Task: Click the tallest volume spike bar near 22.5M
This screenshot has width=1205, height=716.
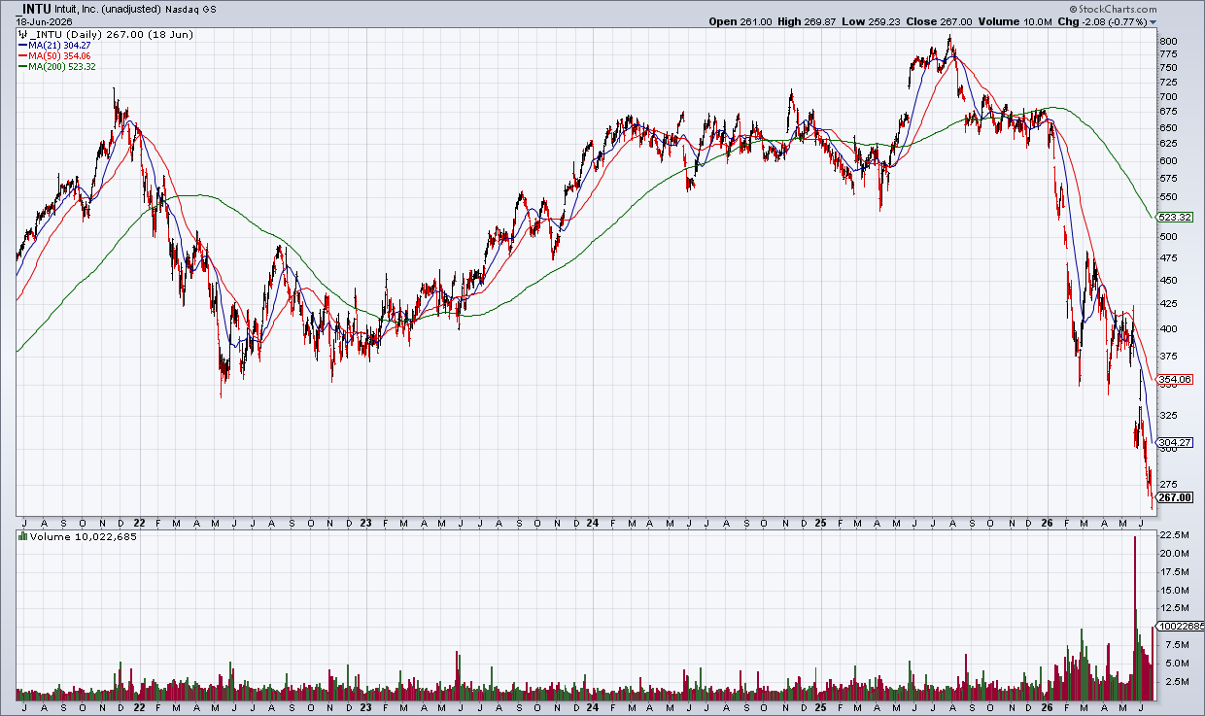Action: click(x=1134, y=618)
